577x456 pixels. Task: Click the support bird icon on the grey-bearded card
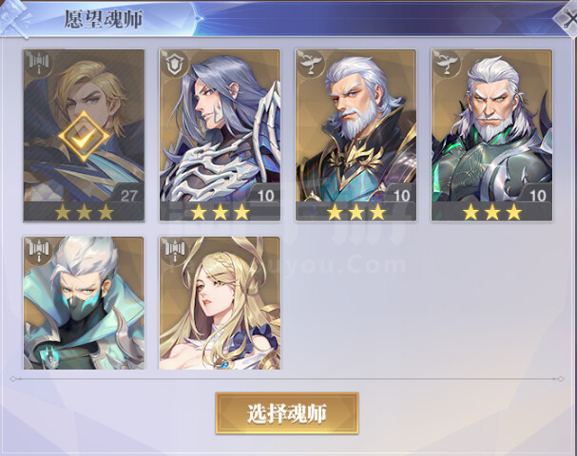[312, 64]
